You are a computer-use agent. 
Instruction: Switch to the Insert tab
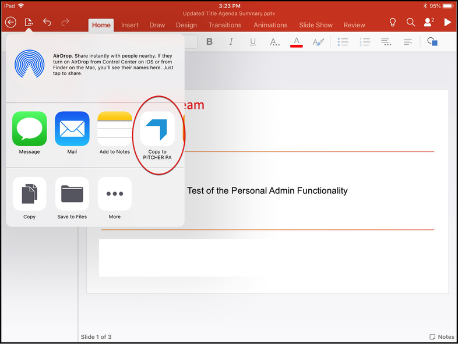[130, 25]
